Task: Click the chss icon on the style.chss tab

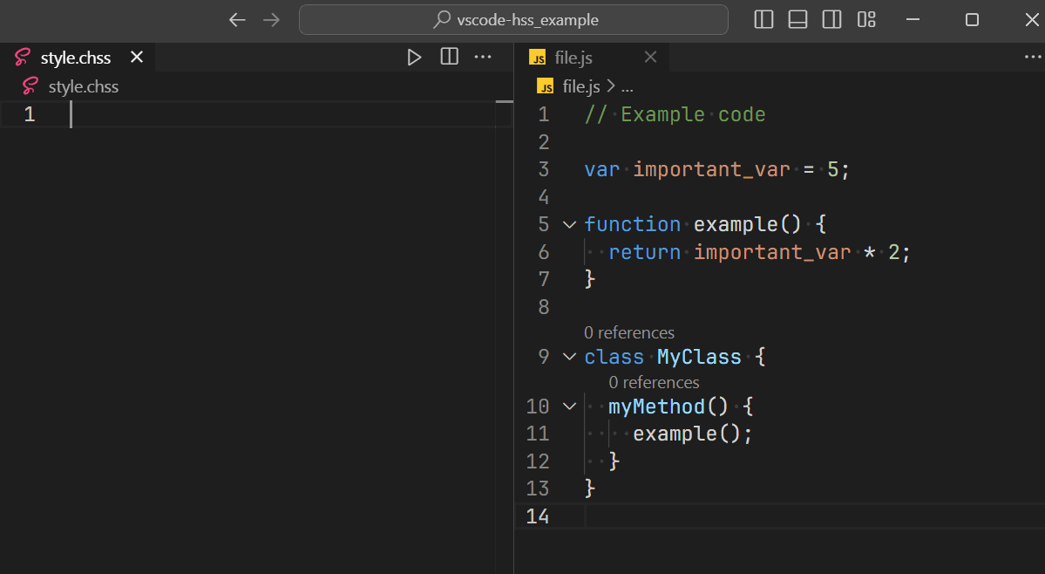Action: point(22,57)
